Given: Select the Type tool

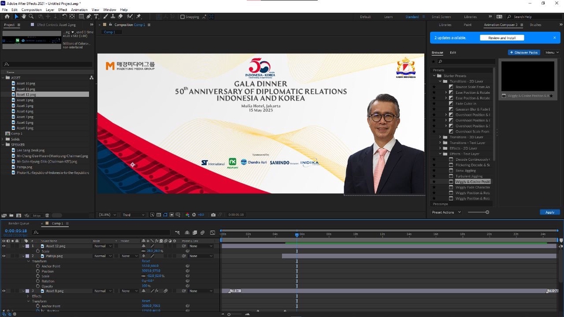Looking at the screenshot, I should 96,16.
